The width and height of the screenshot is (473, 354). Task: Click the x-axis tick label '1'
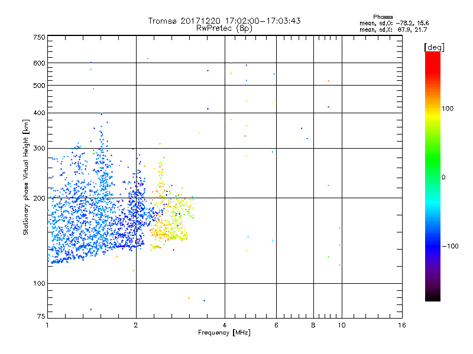[x=47, y=325]
